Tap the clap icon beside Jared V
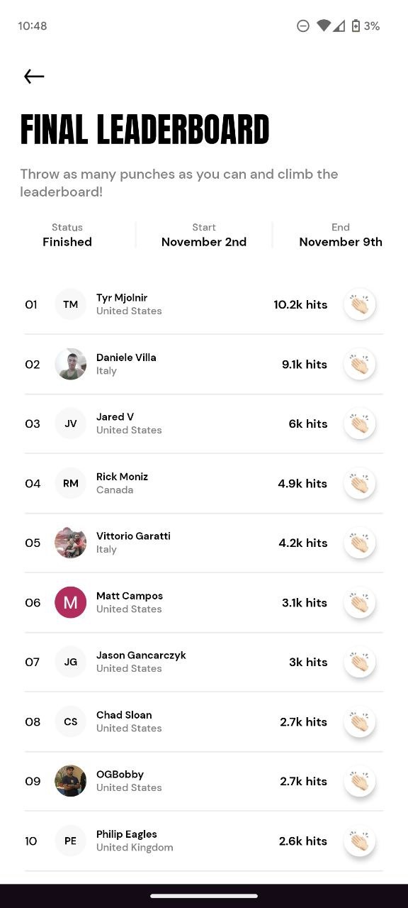 point(359,423)
